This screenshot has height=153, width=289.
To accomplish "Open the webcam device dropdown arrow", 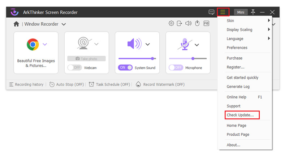I will [96, 44].
